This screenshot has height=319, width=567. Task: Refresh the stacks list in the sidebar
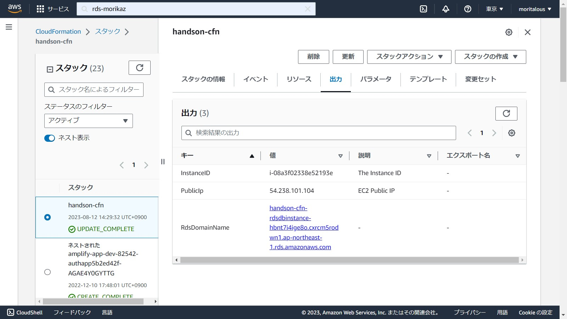click(x=140, y=68)
